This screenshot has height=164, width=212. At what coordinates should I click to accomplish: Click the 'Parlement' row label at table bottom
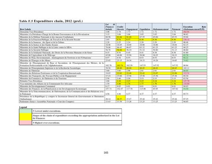[x=47, y=102]
